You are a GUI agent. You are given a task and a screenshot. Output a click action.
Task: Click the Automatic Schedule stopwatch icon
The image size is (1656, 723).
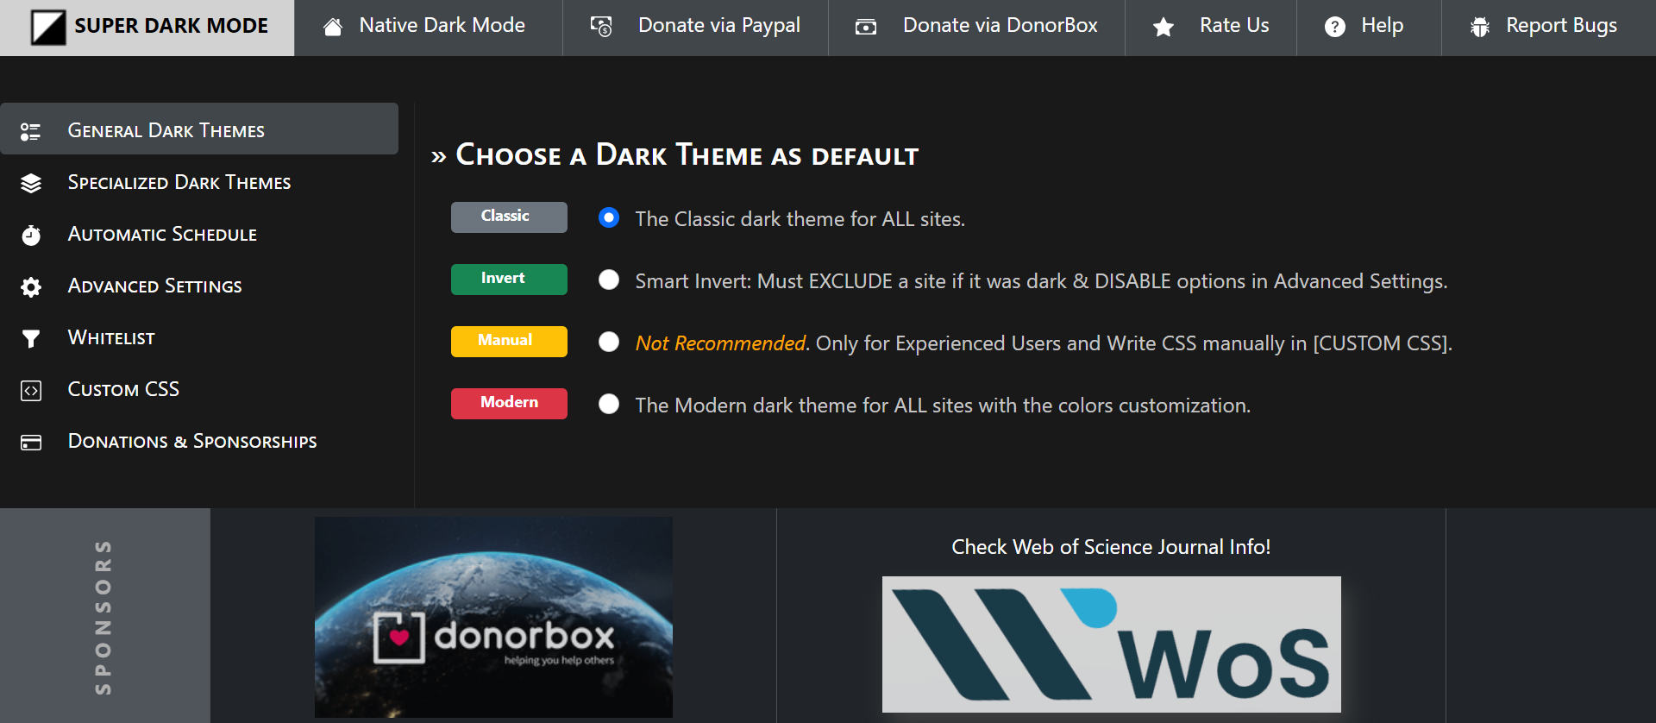pos(31,235)
